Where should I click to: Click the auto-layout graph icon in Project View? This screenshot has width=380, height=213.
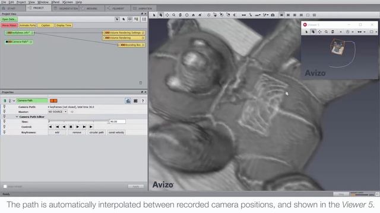pyautogui.click(x=137, y=19)
